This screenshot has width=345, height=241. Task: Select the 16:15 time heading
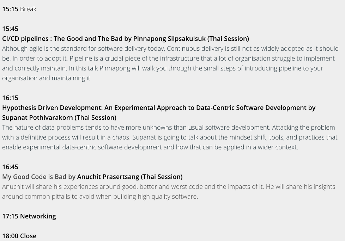pos(10,98)
